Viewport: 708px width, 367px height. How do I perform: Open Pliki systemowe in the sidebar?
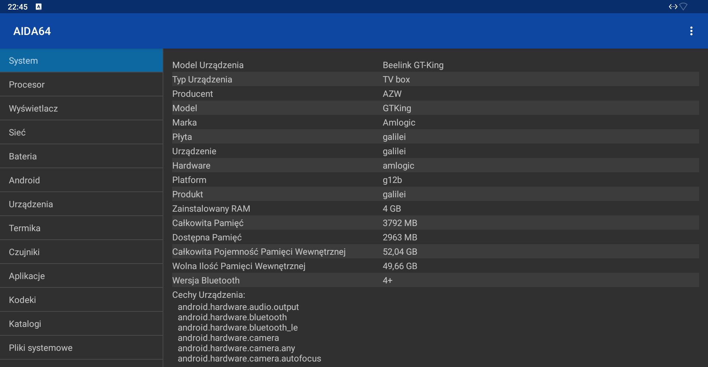[81, 348]
